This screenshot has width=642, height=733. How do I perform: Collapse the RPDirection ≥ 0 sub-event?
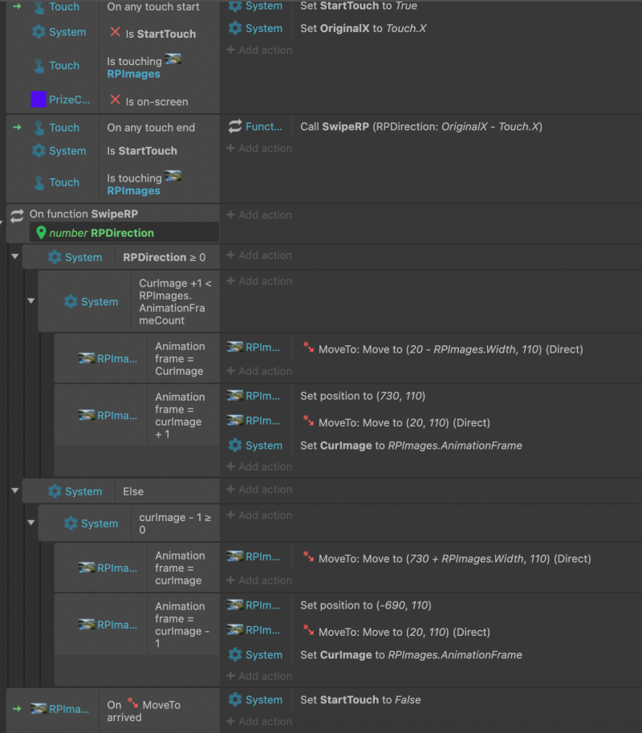coord(14,256)
